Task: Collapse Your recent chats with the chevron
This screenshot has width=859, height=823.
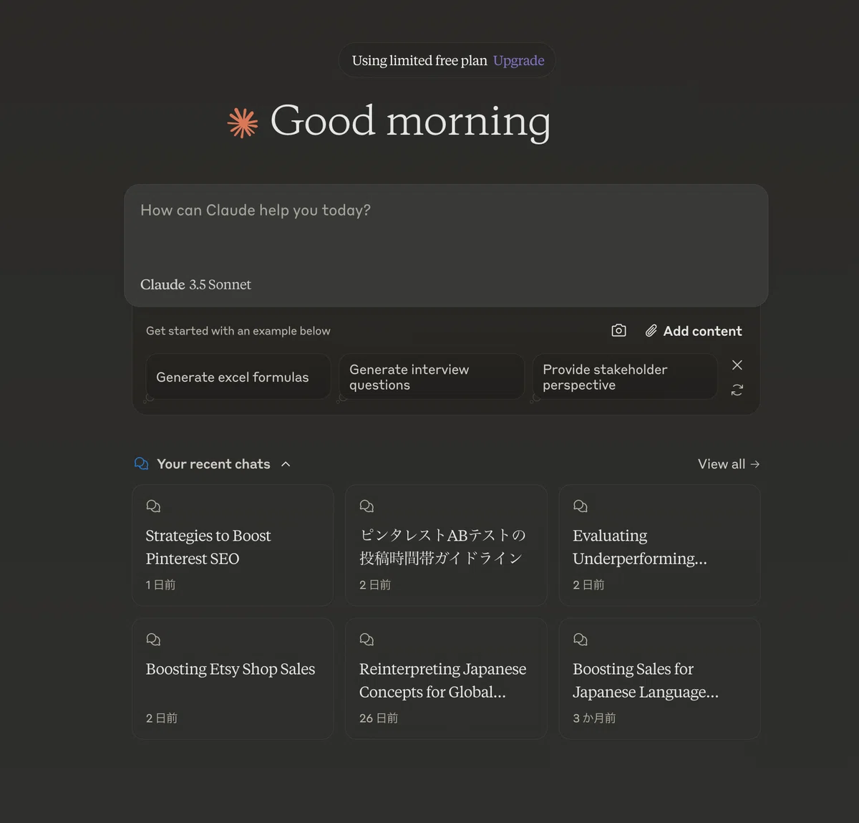Action: tap(286, 464)
